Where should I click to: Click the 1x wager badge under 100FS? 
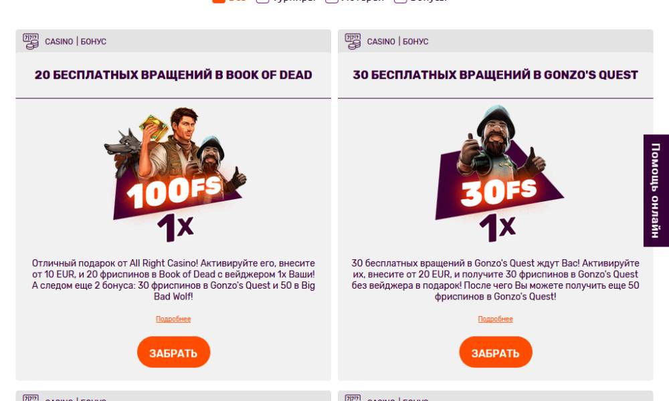coord(175,228)
